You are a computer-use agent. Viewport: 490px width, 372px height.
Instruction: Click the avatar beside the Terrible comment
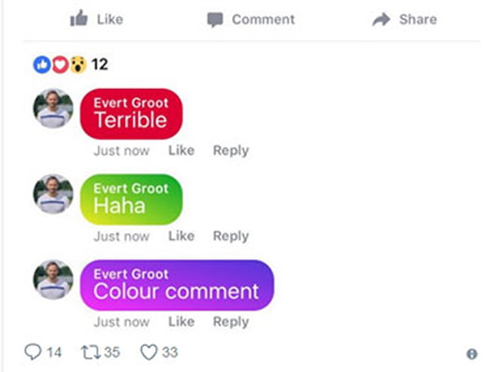54,108
